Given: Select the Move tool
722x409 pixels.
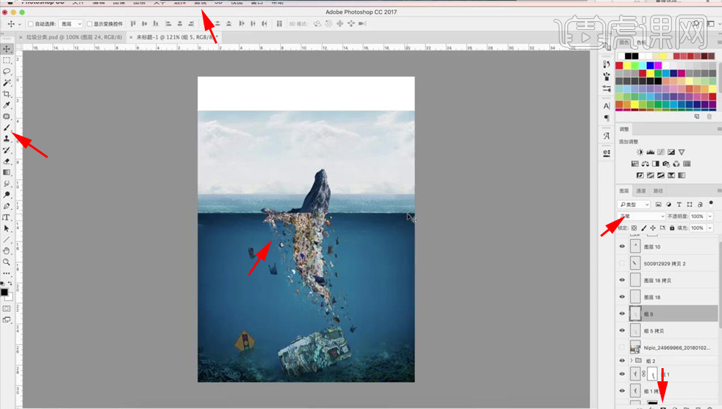Looking at the screenshot, I should coord(7,49).
